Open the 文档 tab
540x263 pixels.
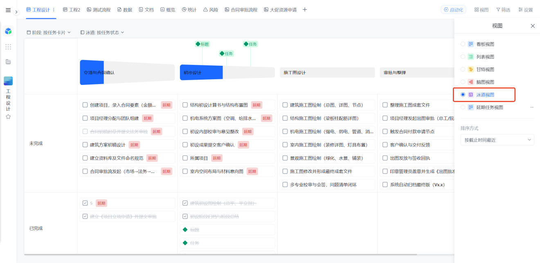(146, 10)
